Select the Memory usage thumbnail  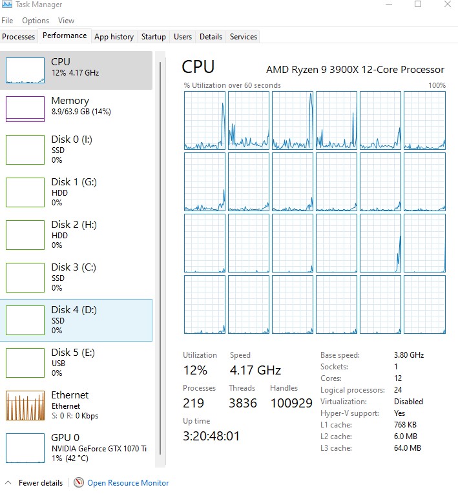coord(25,109)
